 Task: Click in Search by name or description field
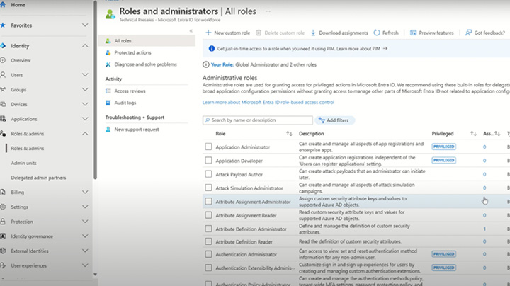coord(258,120)
